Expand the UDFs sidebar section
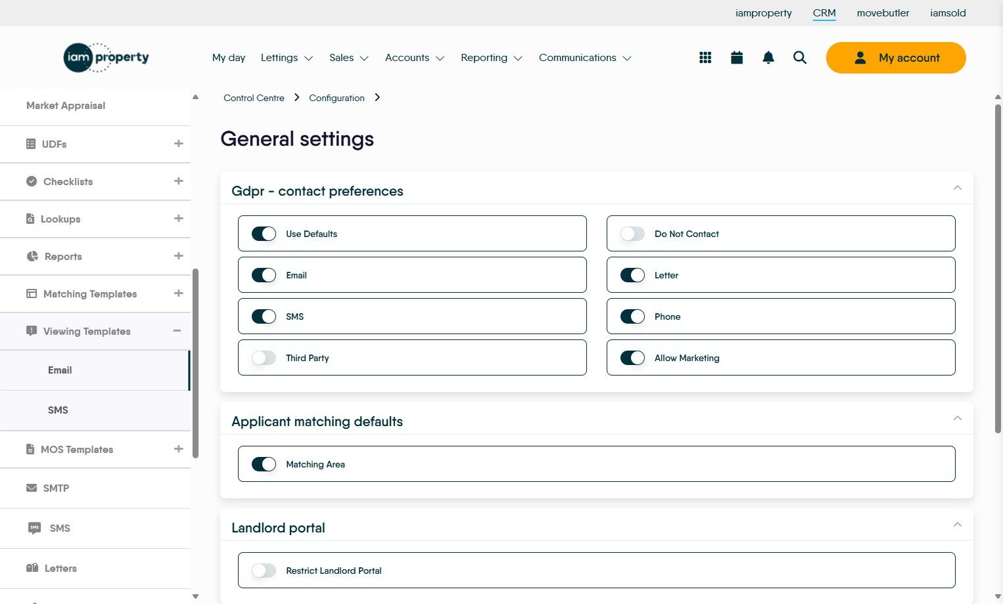Screen dimensions: 1003x604 [178, 144]
